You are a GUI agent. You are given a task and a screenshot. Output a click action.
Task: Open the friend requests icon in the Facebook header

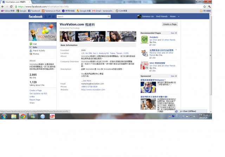(46, 17)
